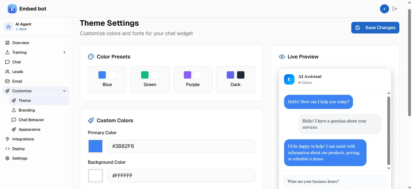Open the Settings page
Viewport: 412px width, 189px height.
36,158
